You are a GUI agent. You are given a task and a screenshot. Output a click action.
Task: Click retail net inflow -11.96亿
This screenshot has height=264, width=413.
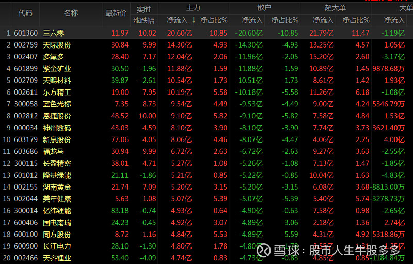coord(249,57)
